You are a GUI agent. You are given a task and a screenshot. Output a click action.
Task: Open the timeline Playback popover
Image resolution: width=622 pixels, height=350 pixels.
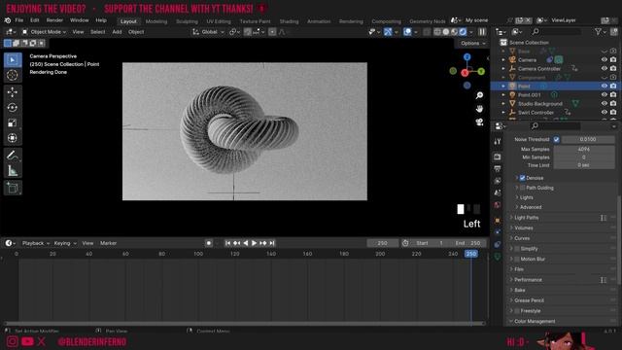36,243
